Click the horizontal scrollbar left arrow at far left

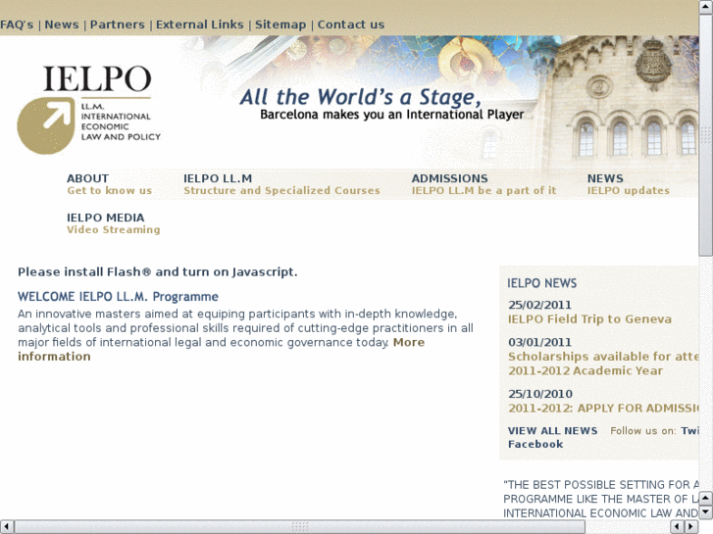(6, 527)
